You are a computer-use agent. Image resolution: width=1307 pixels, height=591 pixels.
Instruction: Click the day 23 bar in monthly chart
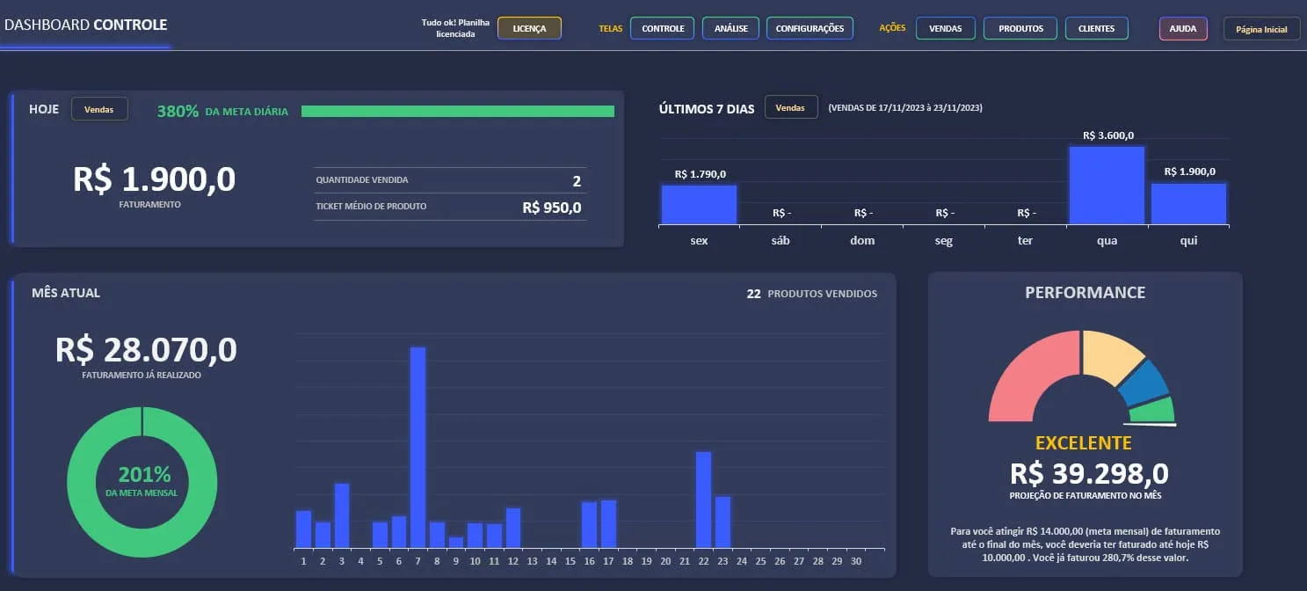[722, 522]
